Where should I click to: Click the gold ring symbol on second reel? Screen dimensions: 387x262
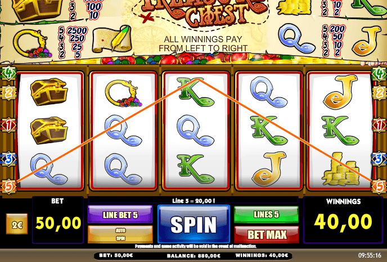[x=123, y=93]
